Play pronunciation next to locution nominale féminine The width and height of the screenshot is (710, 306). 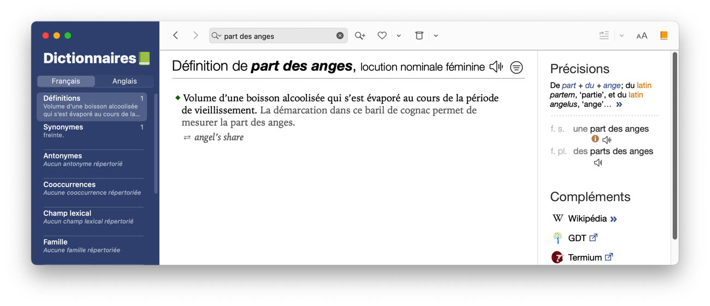coord(496,67)
